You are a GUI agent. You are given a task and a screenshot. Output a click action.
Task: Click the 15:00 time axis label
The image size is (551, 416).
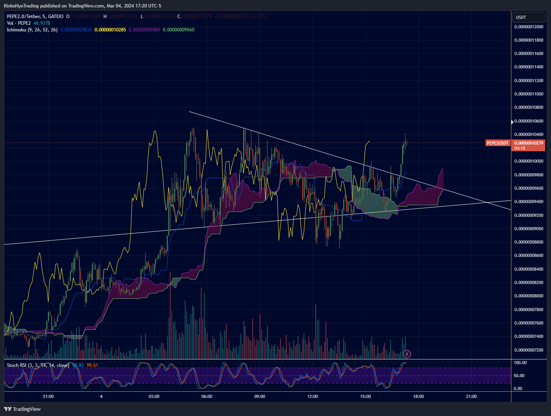coord(366,396)
